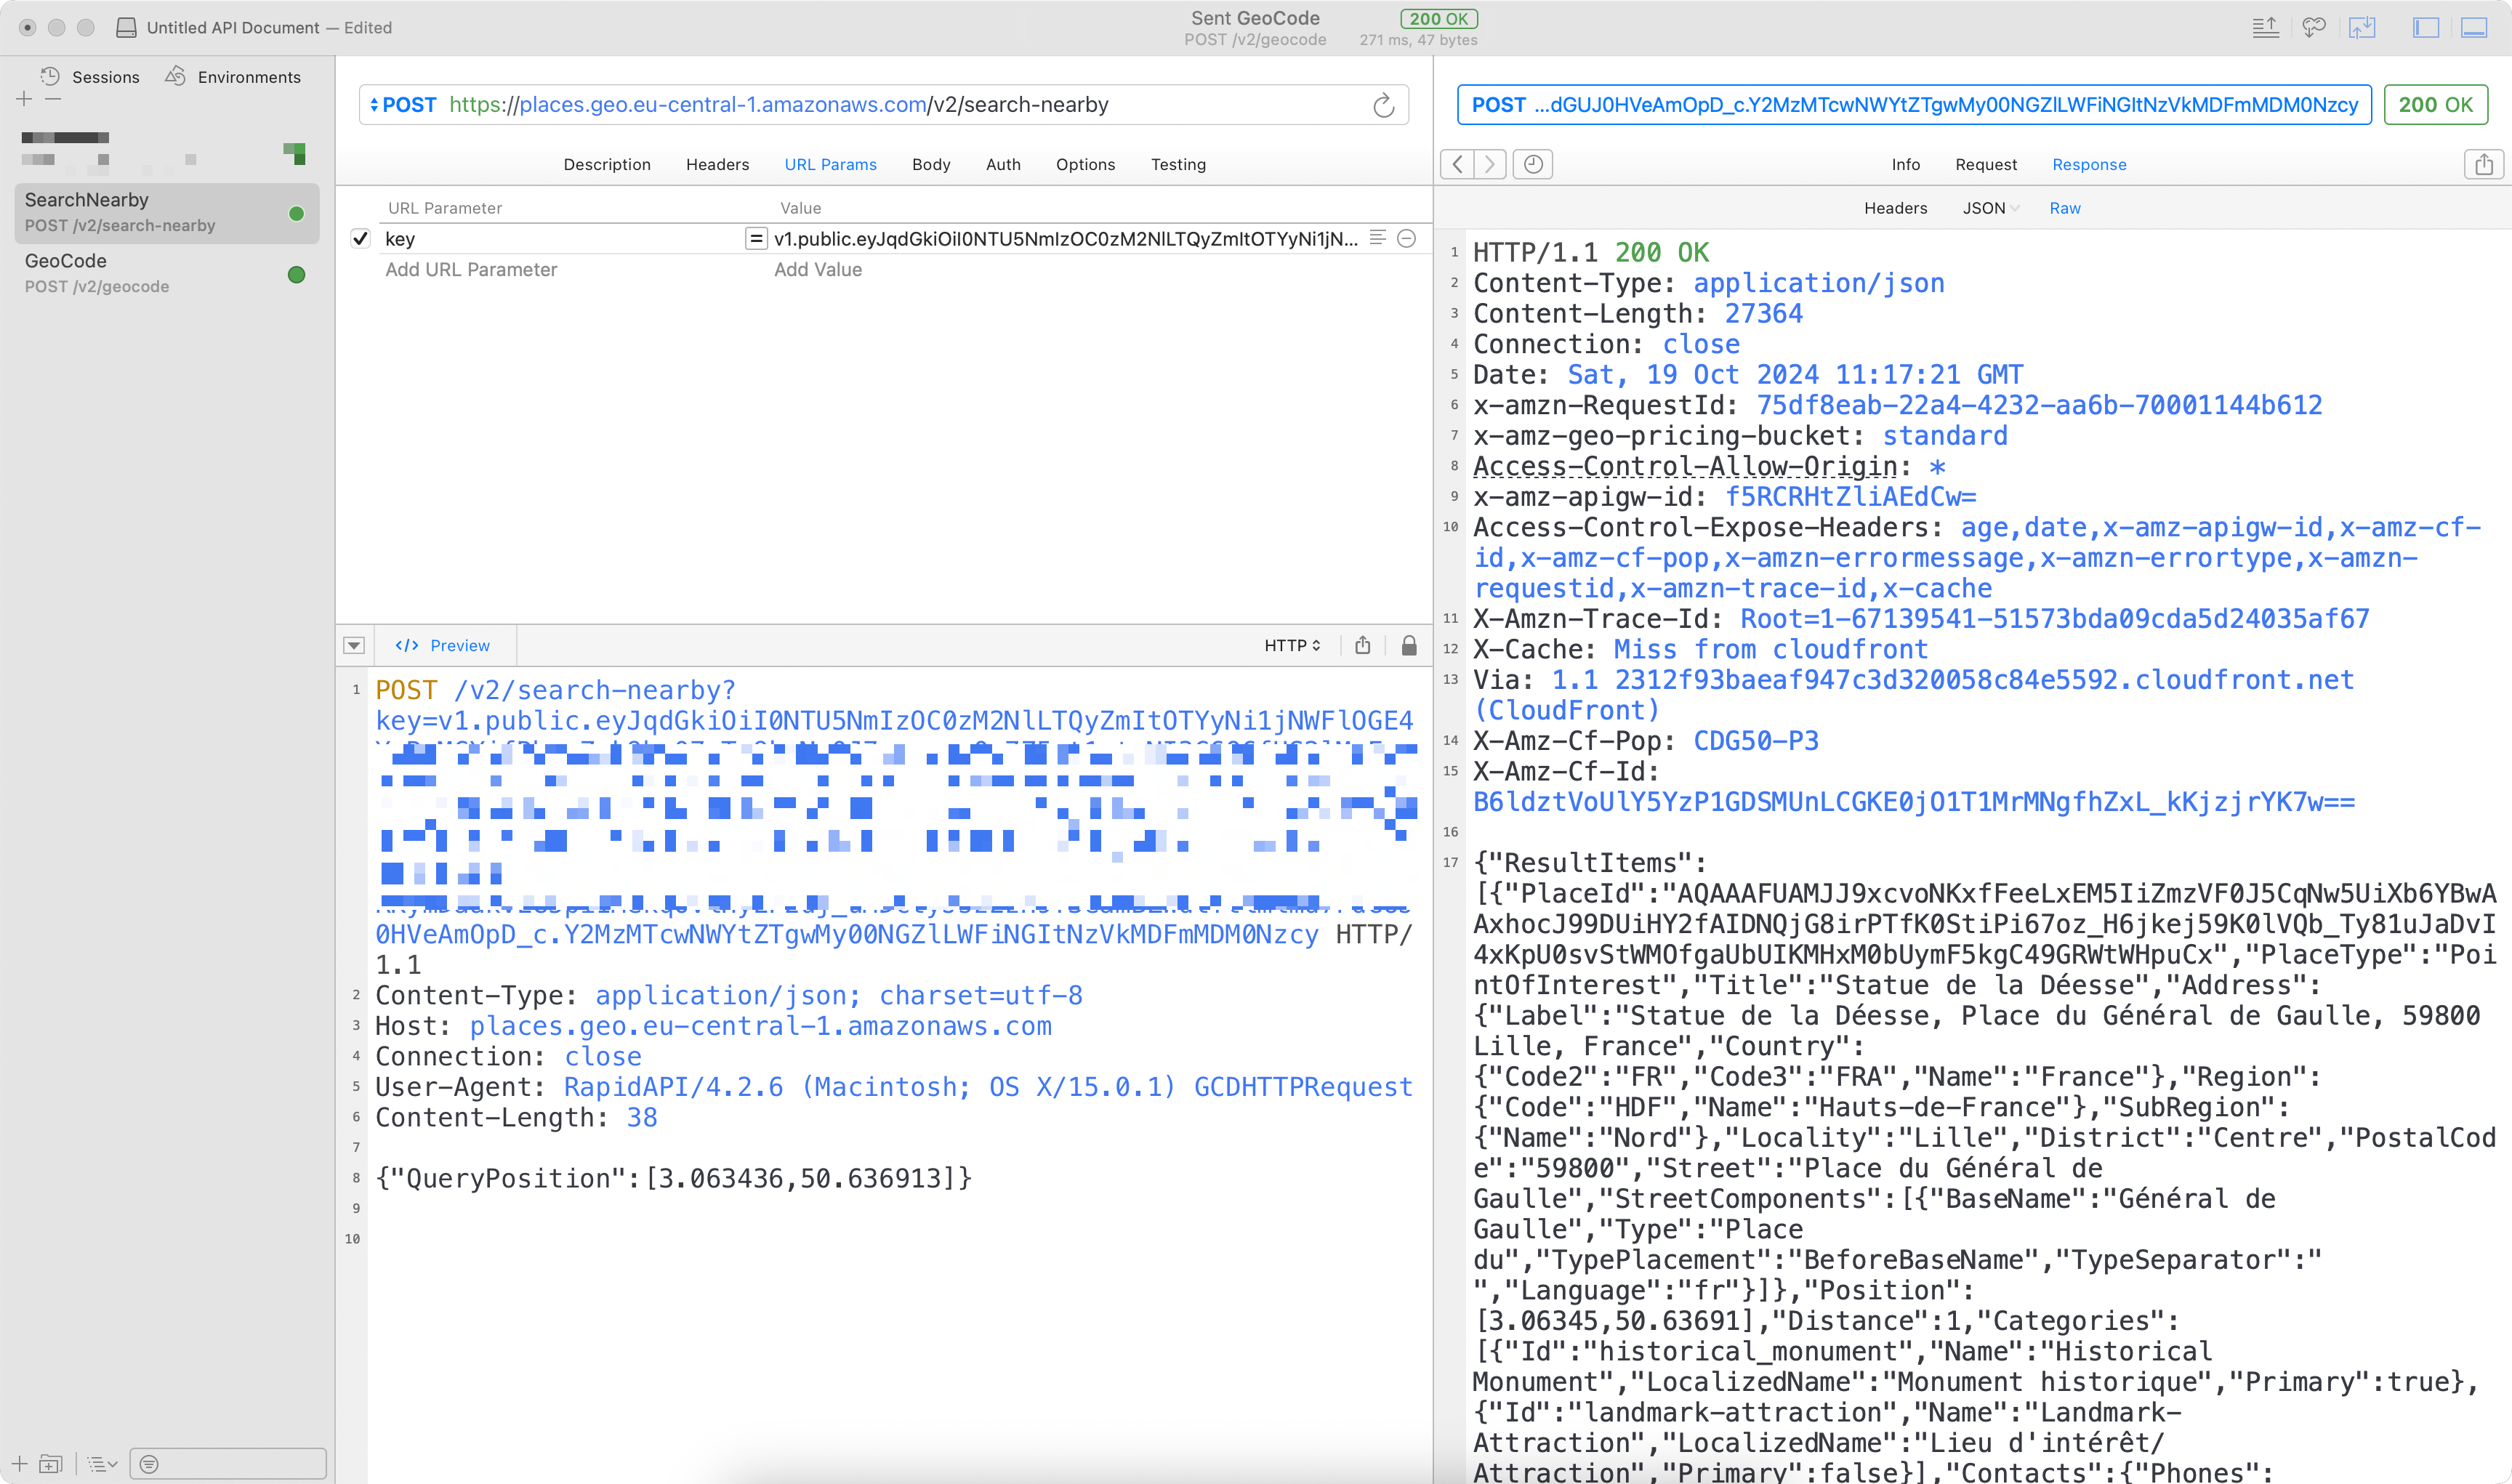Remove the key URL parameter with minus icon
The height and width of the screenshot is (1484, 2512).
click(x=1406, y=238)
